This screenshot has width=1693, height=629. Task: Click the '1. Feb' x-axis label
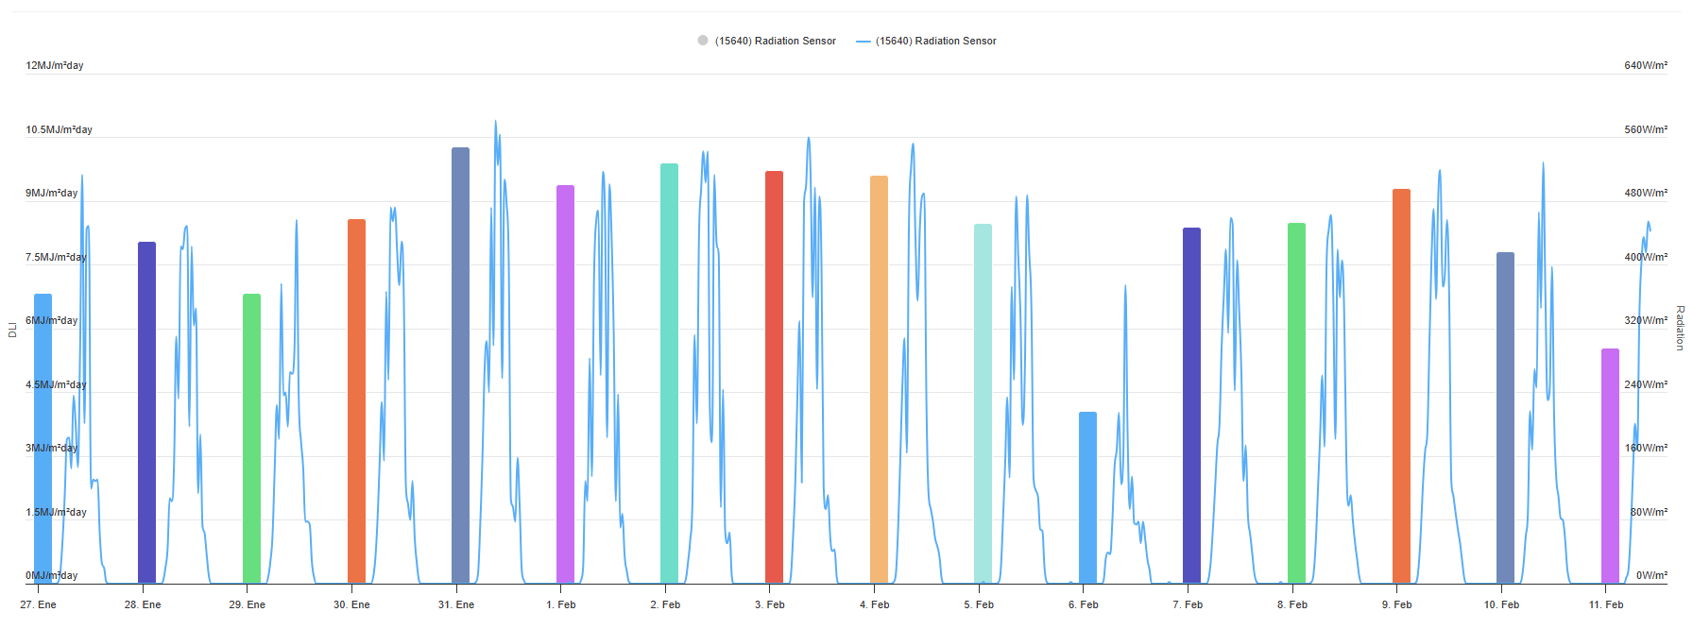pyautogui.click(x=561, y=604)
